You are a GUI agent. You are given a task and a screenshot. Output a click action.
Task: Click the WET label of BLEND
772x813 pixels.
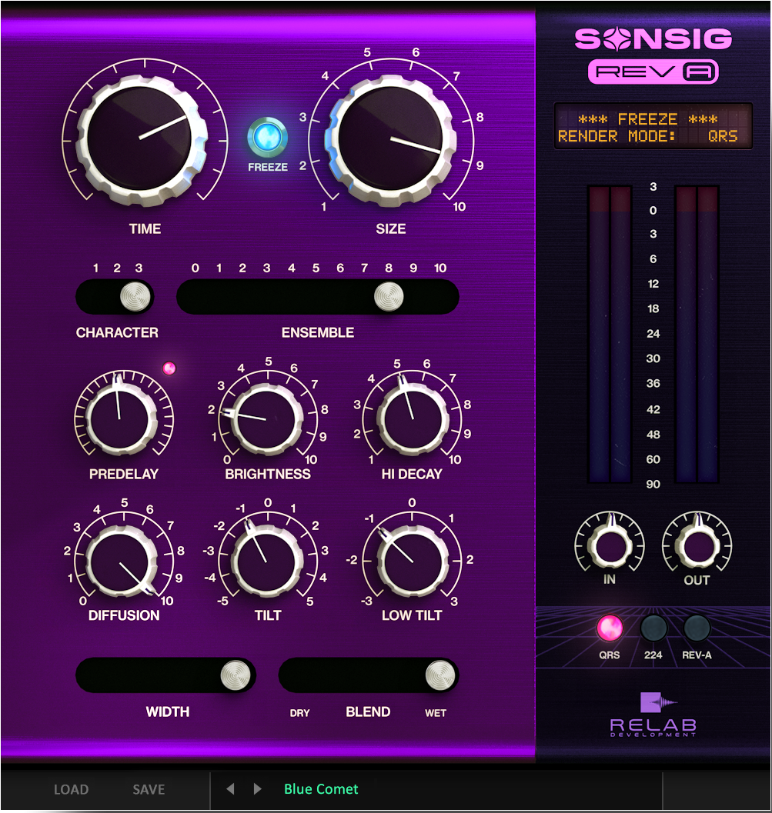click(436, 713)
